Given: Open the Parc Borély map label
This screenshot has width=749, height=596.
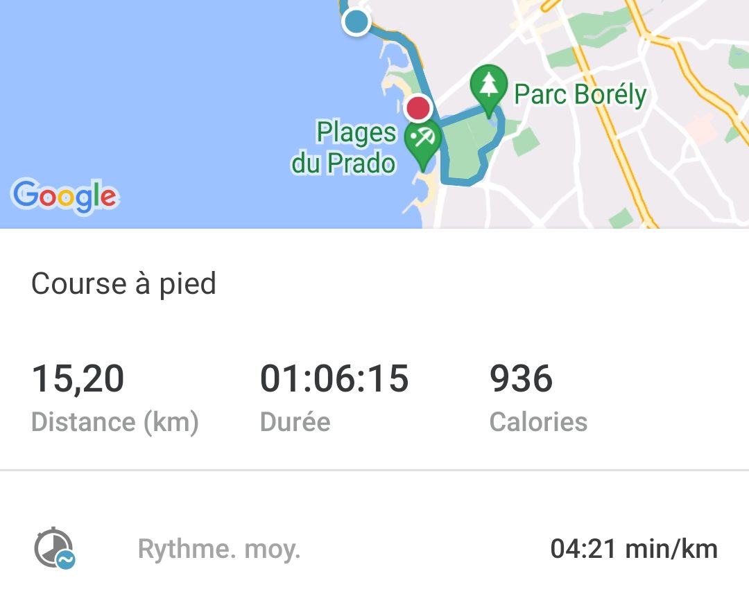Looking at the screenshot, I should pyautogui.click(x=580, y=94).
